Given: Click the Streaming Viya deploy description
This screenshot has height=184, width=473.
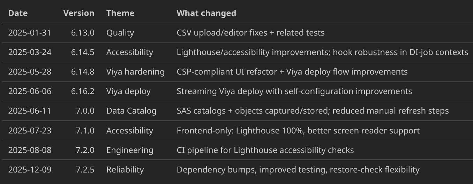Looking at the screenshot, I should pos(294,91).
